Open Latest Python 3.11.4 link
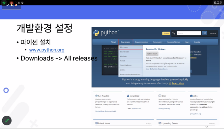This screenshot has width=224, height=130. (137, 109)
